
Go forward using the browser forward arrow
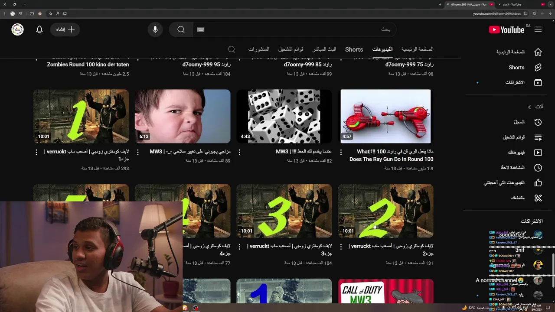click(x=542, y=13)
